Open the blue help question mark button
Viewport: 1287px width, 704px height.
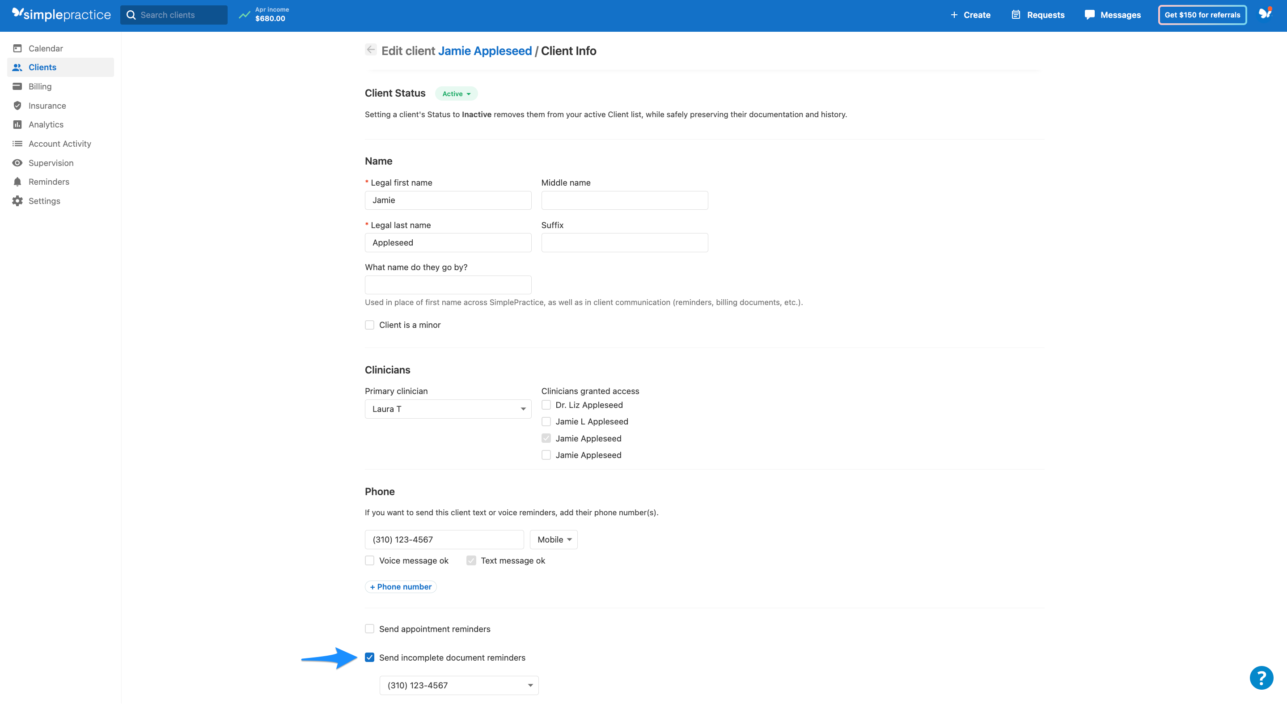(x=1261, y=678)
